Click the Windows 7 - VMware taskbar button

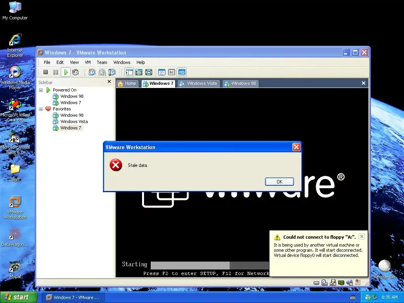[73, 297]
